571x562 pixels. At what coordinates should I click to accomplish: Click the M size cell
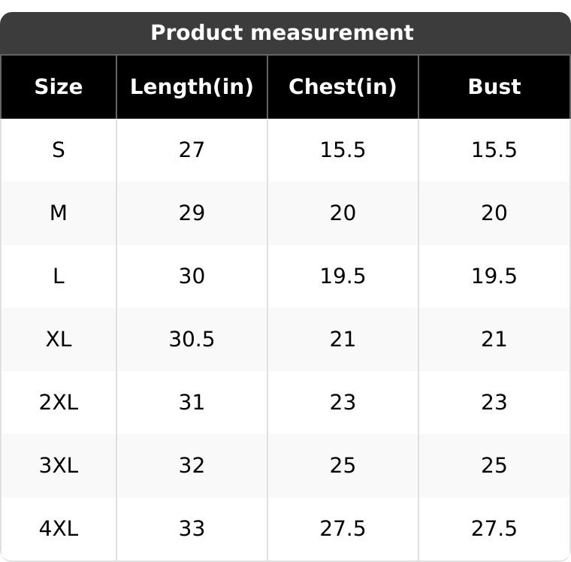coord(59,213)
